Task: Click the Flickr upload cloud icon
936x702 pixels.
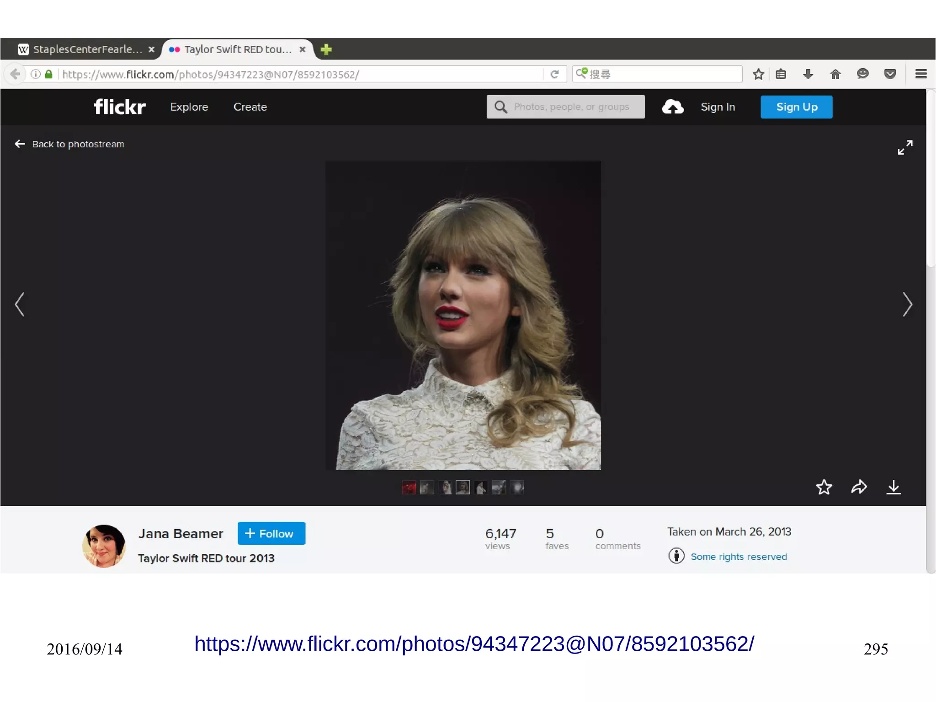Action: point(672,107)
